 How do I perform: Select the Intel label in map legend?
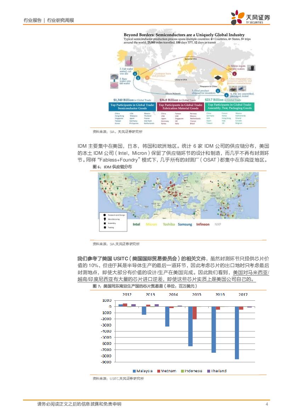(136, 225)
